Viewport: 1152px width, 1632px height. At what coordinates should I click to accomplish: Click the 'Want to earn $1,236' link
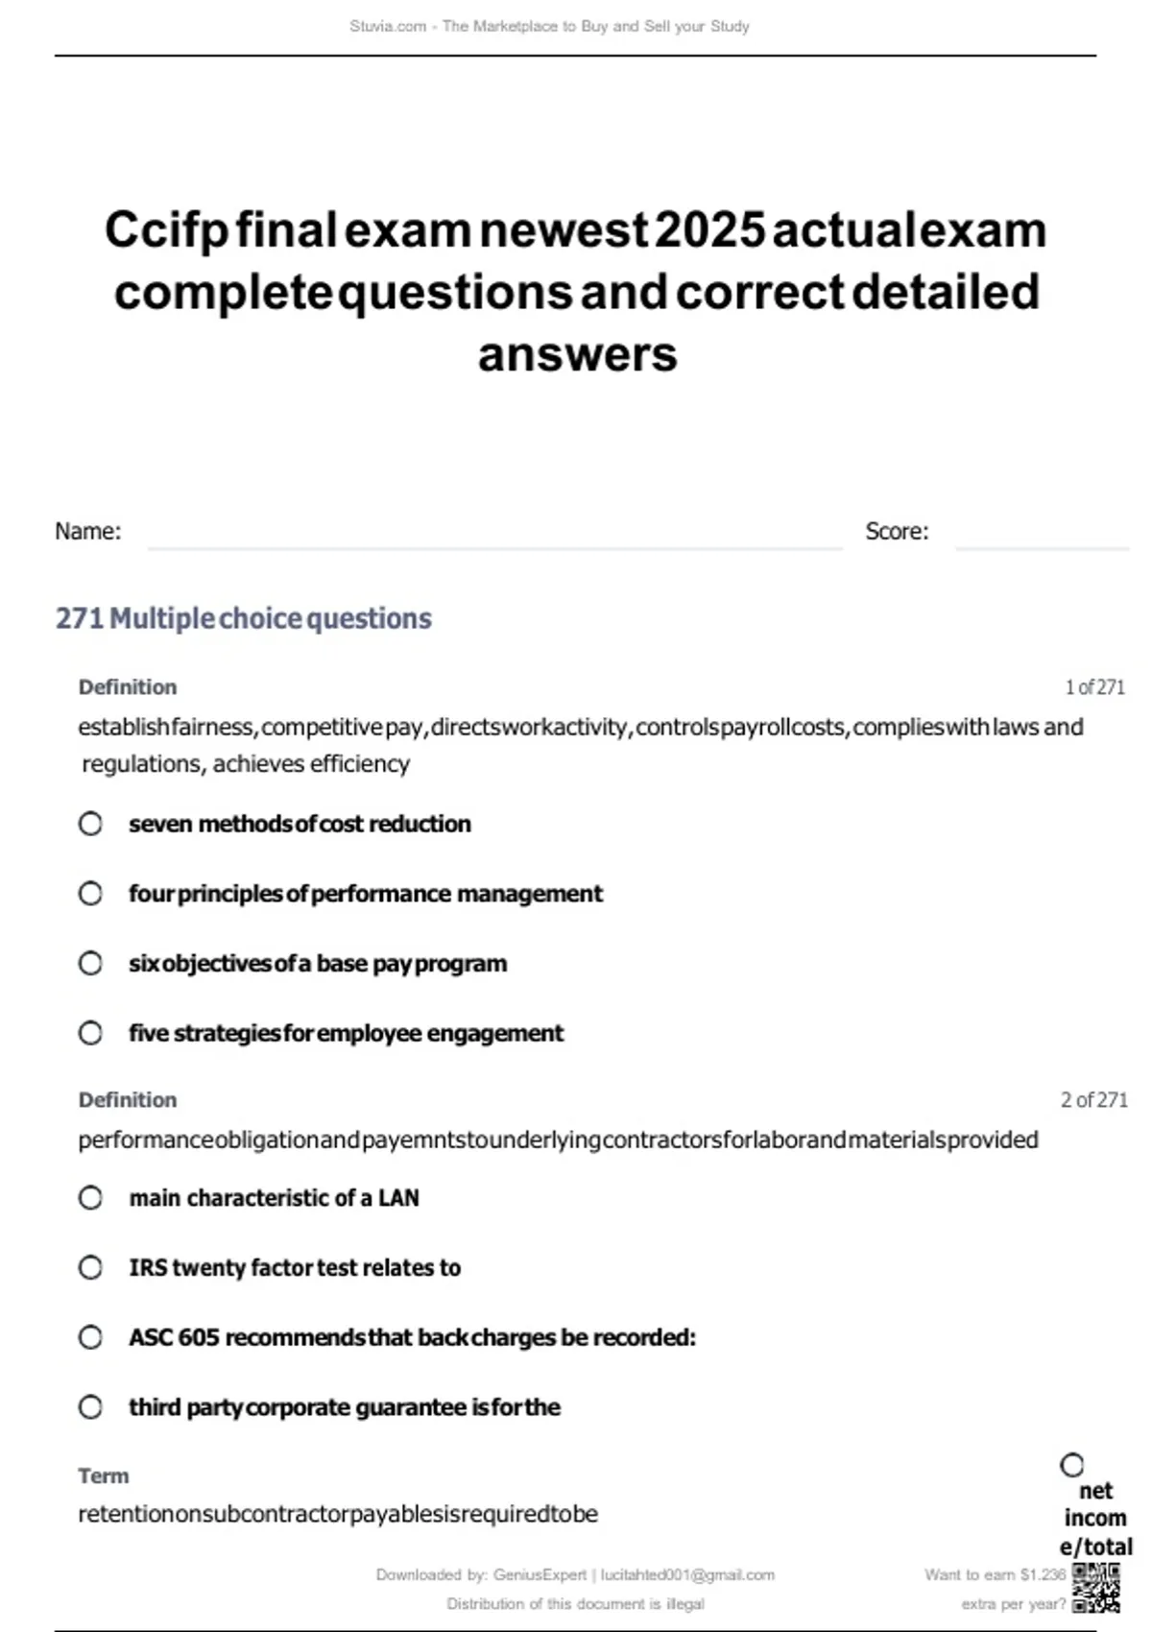[995, 1574]
